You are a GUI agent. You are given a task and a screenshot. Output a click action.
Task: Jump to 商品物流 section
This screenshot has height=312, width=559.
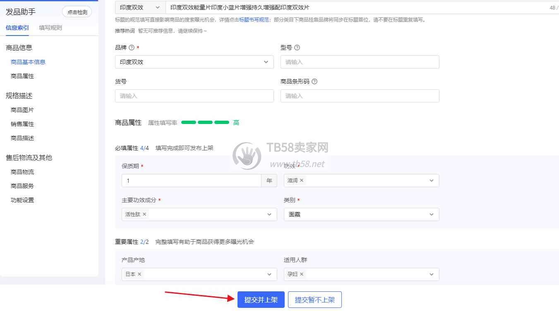(22, 172)
